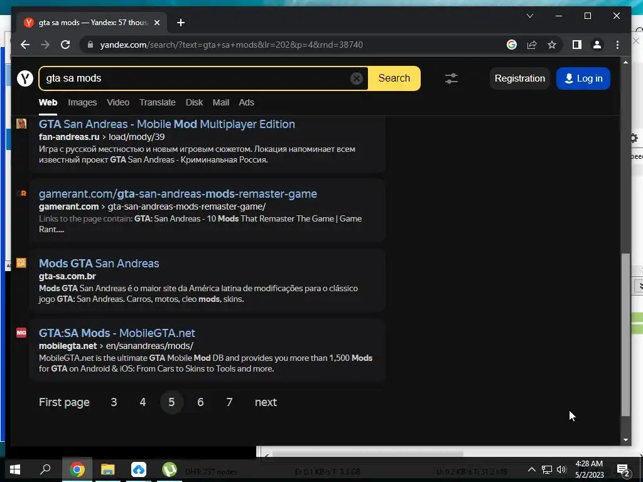The width and height of the screenshot is (643, 482).
Task: Open File Explorer from taskbar
Action: coord(108,469)
